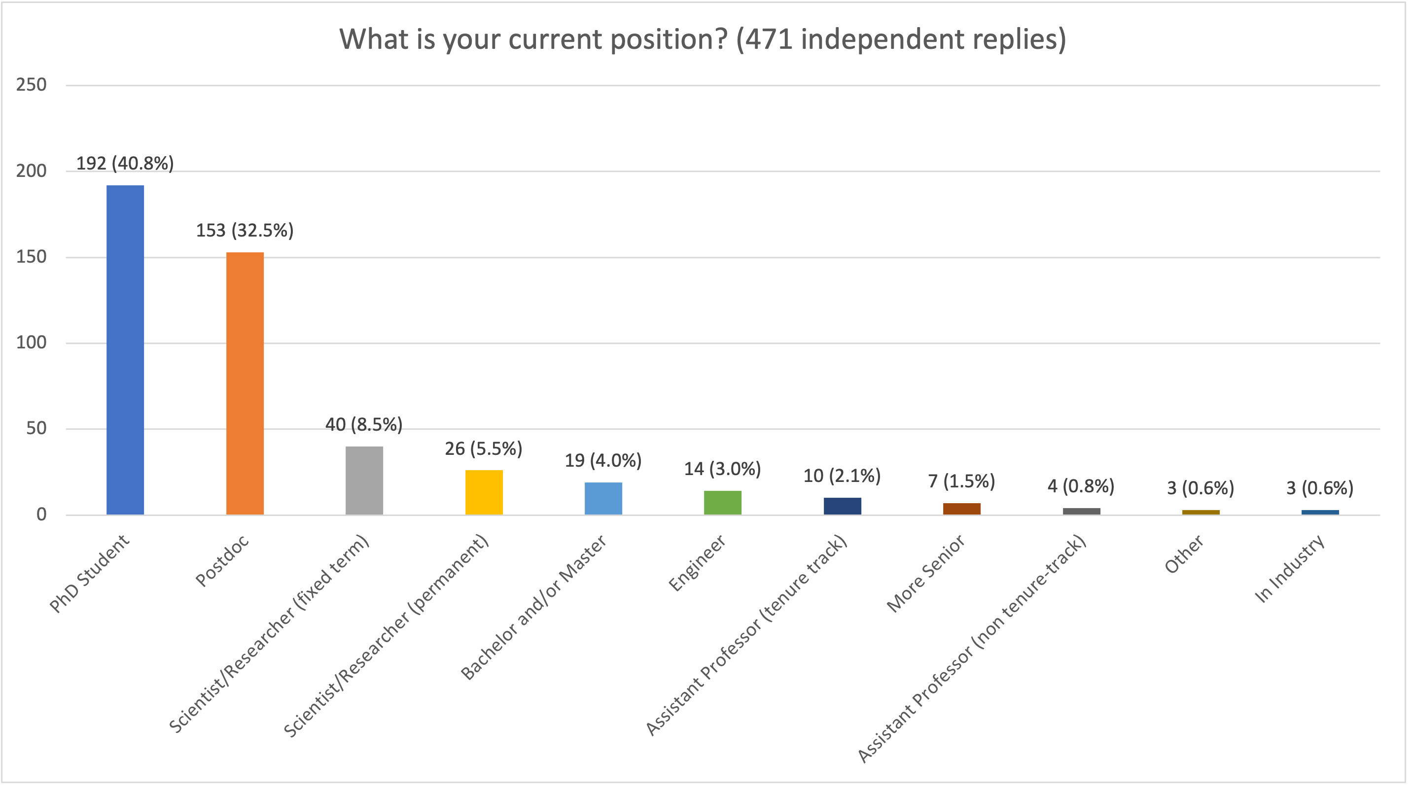Click the "In Industry" x-axis category label
This screenshot has width=1410, height=786.
tap(1290, 569)
